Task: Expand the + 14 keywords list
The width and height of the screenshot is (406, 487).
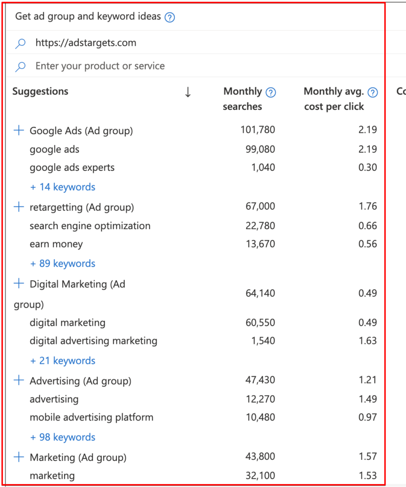Action: (63, 187)
